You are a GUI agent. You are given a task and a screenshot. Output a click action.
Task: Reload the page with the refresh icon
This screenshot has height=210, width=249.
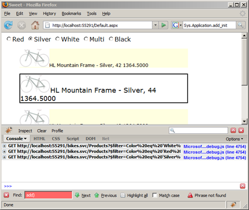[8, 25]
